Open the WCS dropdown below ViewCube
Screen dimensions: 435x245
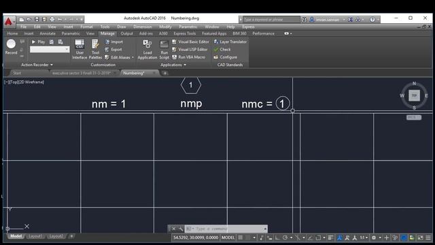pyautogui.click(x=414, y=117)
